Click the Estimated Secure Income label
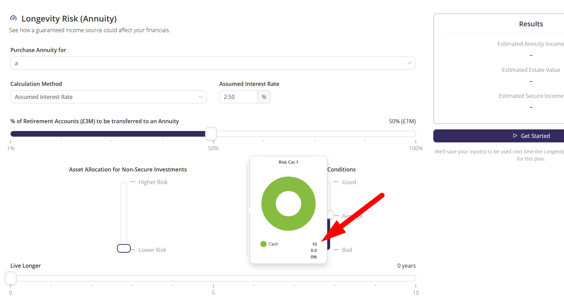This screenshot has height=306, width=564. pos(531,96)
